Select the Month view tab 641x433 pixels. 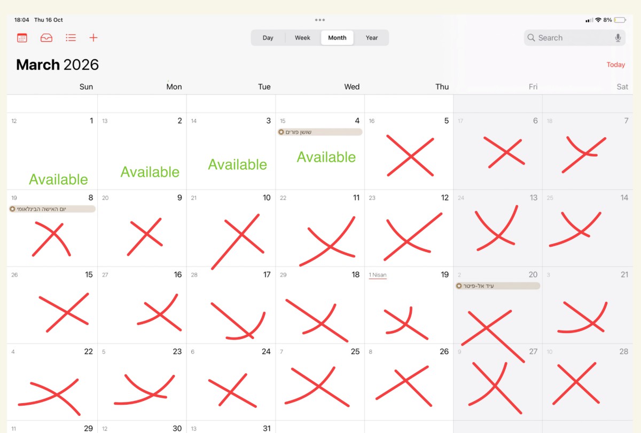click(x=337, y=38)
